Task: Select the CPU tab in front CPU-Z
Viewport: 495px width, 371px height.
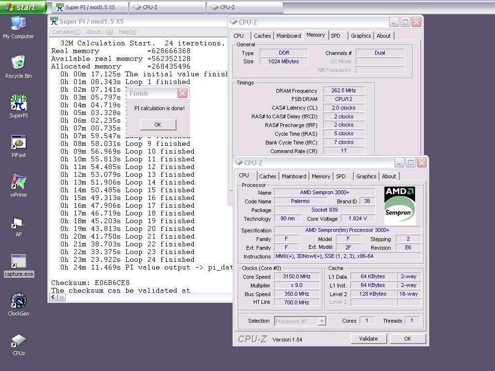Action: [x=244, y=175]
